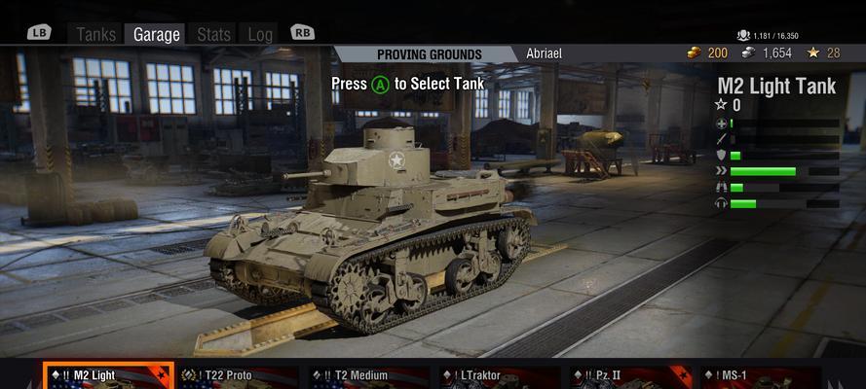Viewport: 866px width, 389px height.
Task: Click the speed chevrons stat icon
Action: 721,171
